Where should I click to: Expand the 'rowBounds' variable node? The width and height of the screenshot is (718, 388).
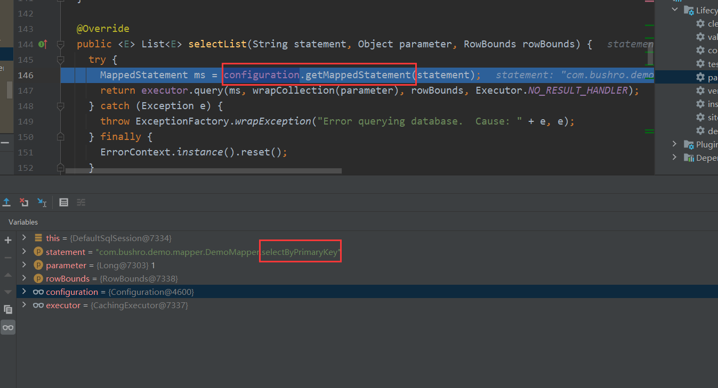(24, 278)
